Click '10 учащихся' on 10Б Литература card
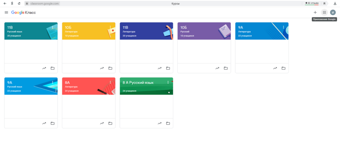 tap(72, 36)
